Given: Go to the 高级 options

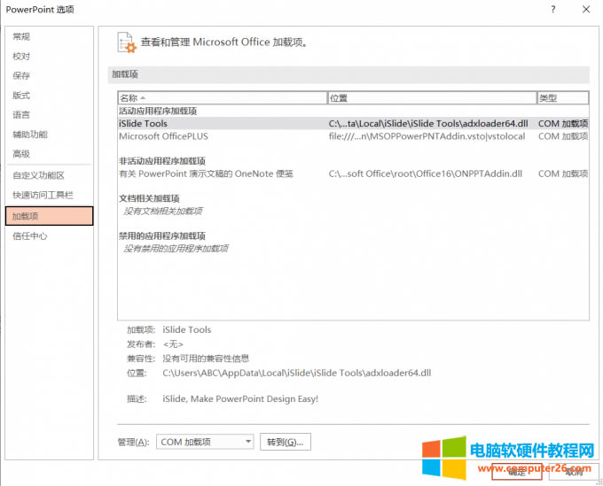Looking at the screenshot, I should (x=21, y=154).
